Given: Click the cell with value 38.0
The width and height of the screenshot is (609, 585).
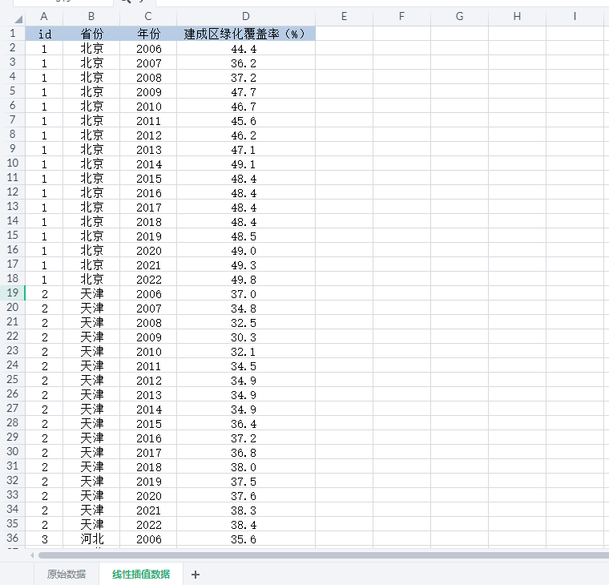Looking at the screenshot, I should [246, 466].
